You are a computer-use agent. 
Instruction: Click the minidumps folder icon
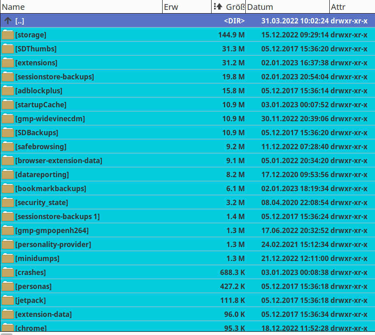coord(7,259)
